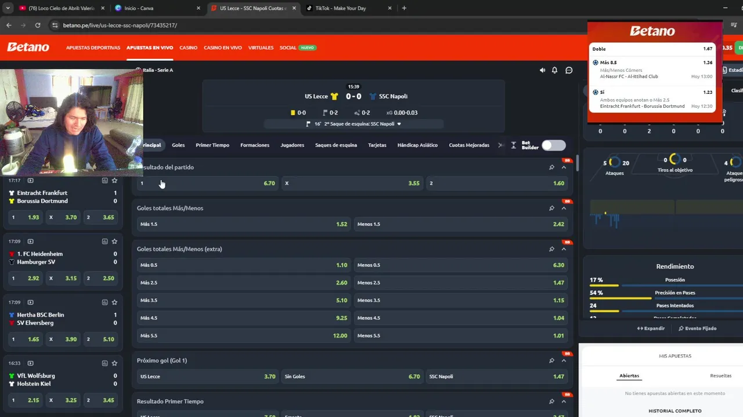Open Historial Completo link
The height and width of the screenshot is (417, 743).
point(675,411)
